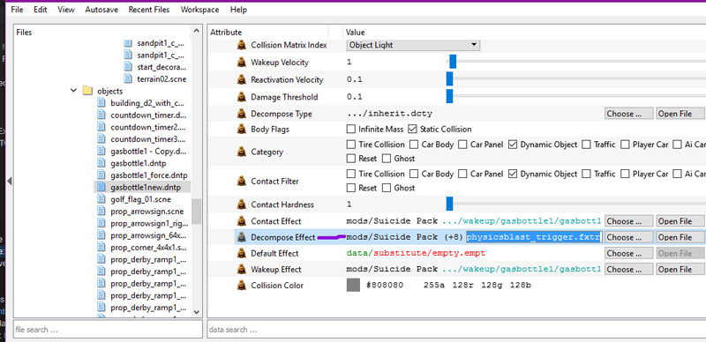Click Choose for Default Effect
The image size is (706, 342).
point(628,253)
